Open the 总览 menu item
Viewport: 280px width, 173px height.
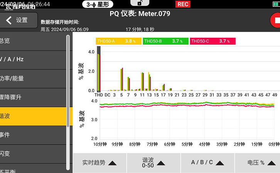click(33, 41)
